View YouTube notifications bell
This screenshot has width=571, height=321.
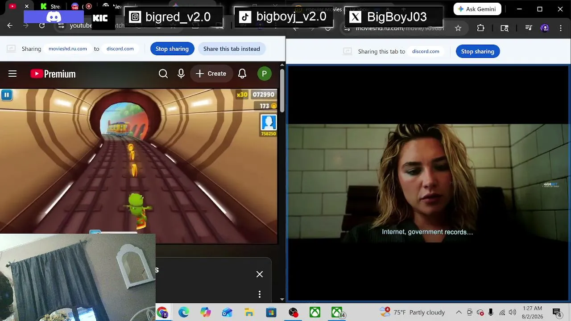[242, 74]
